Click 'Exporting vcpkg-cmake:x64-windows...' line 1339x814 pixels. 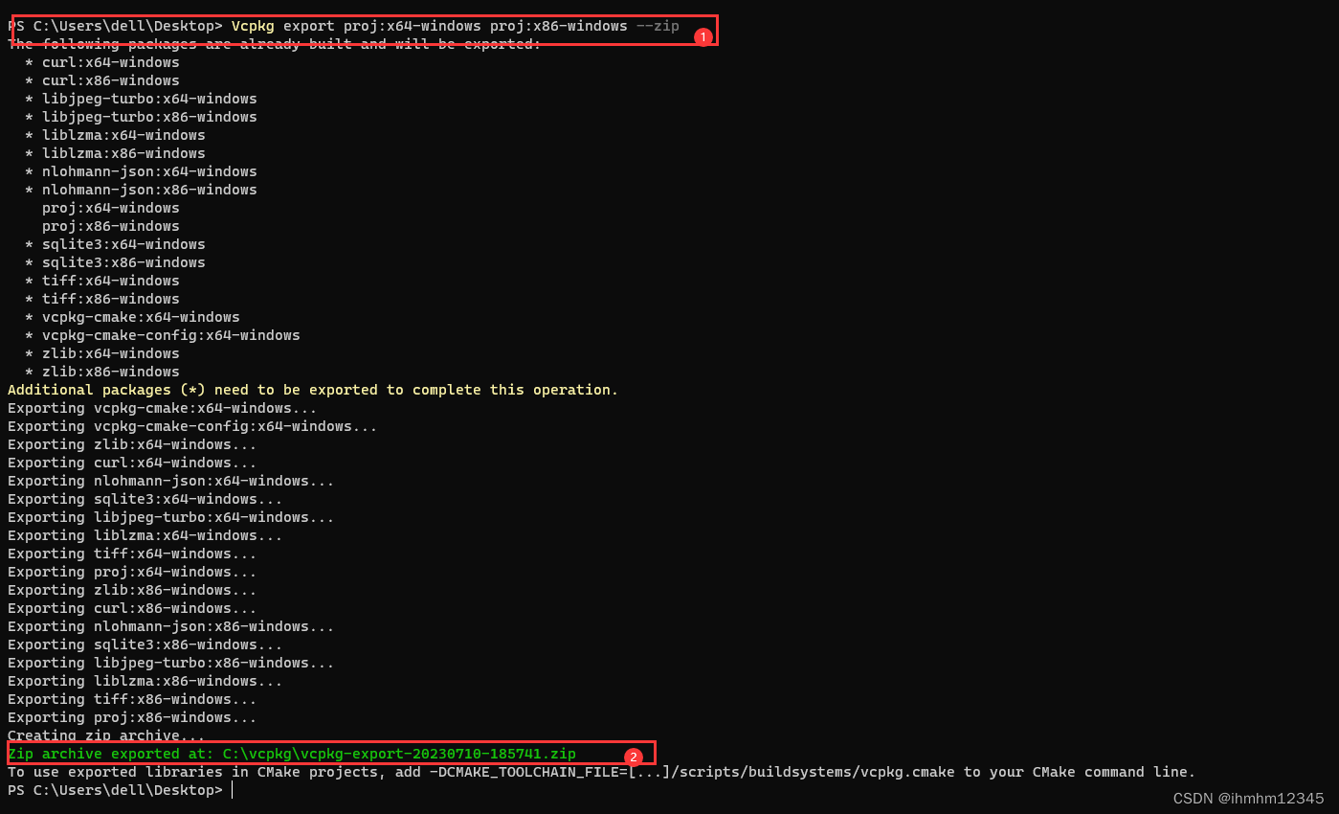click(x=163, y=408)
